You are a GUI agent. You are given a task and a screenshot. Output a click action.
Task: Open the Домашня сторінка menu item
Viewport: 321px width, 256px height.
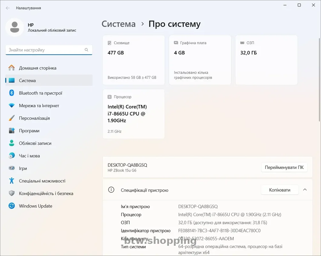37,68
